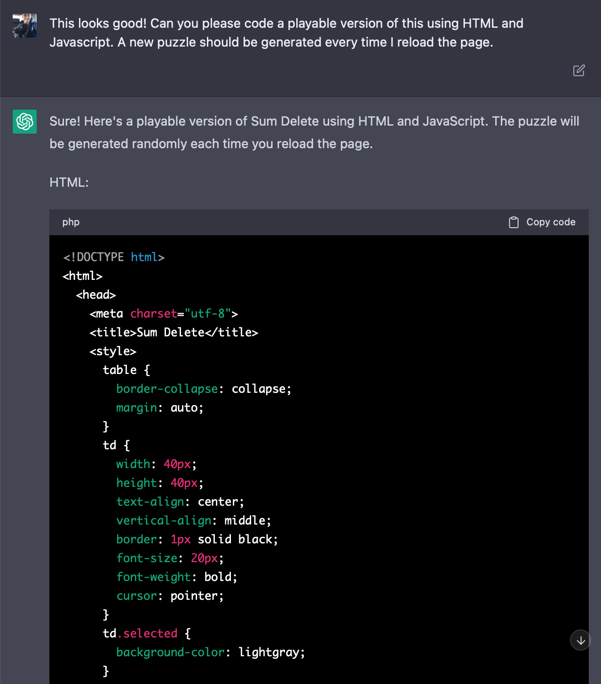Click the clipboard icon next to Copy code
The height and width of the screenshot is (684, 601).
514,222
